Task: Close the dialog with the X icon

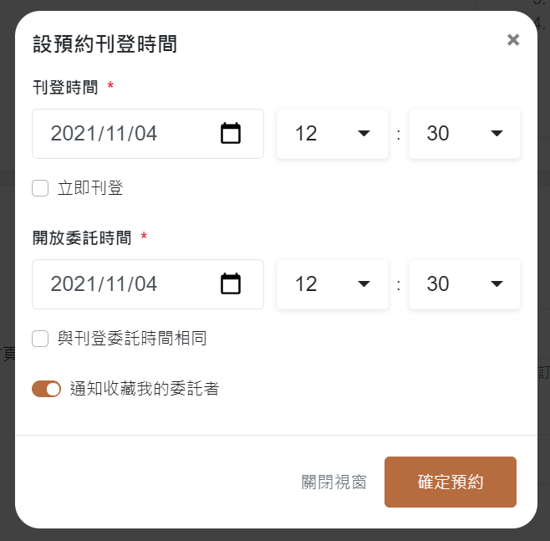Action: [x=513, y=40]
